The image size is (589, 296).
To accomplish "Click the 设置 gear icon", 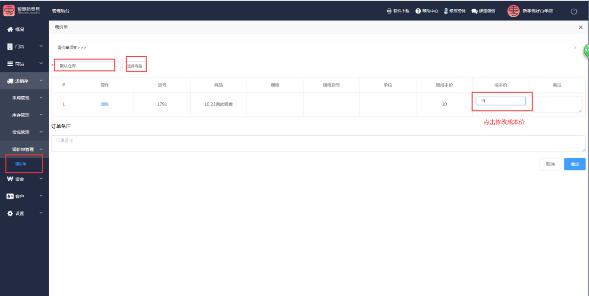I will point(10,213).
